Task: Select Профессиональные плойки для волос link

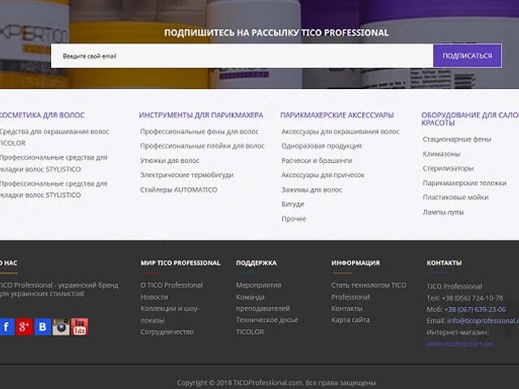Action: (202, 146)
